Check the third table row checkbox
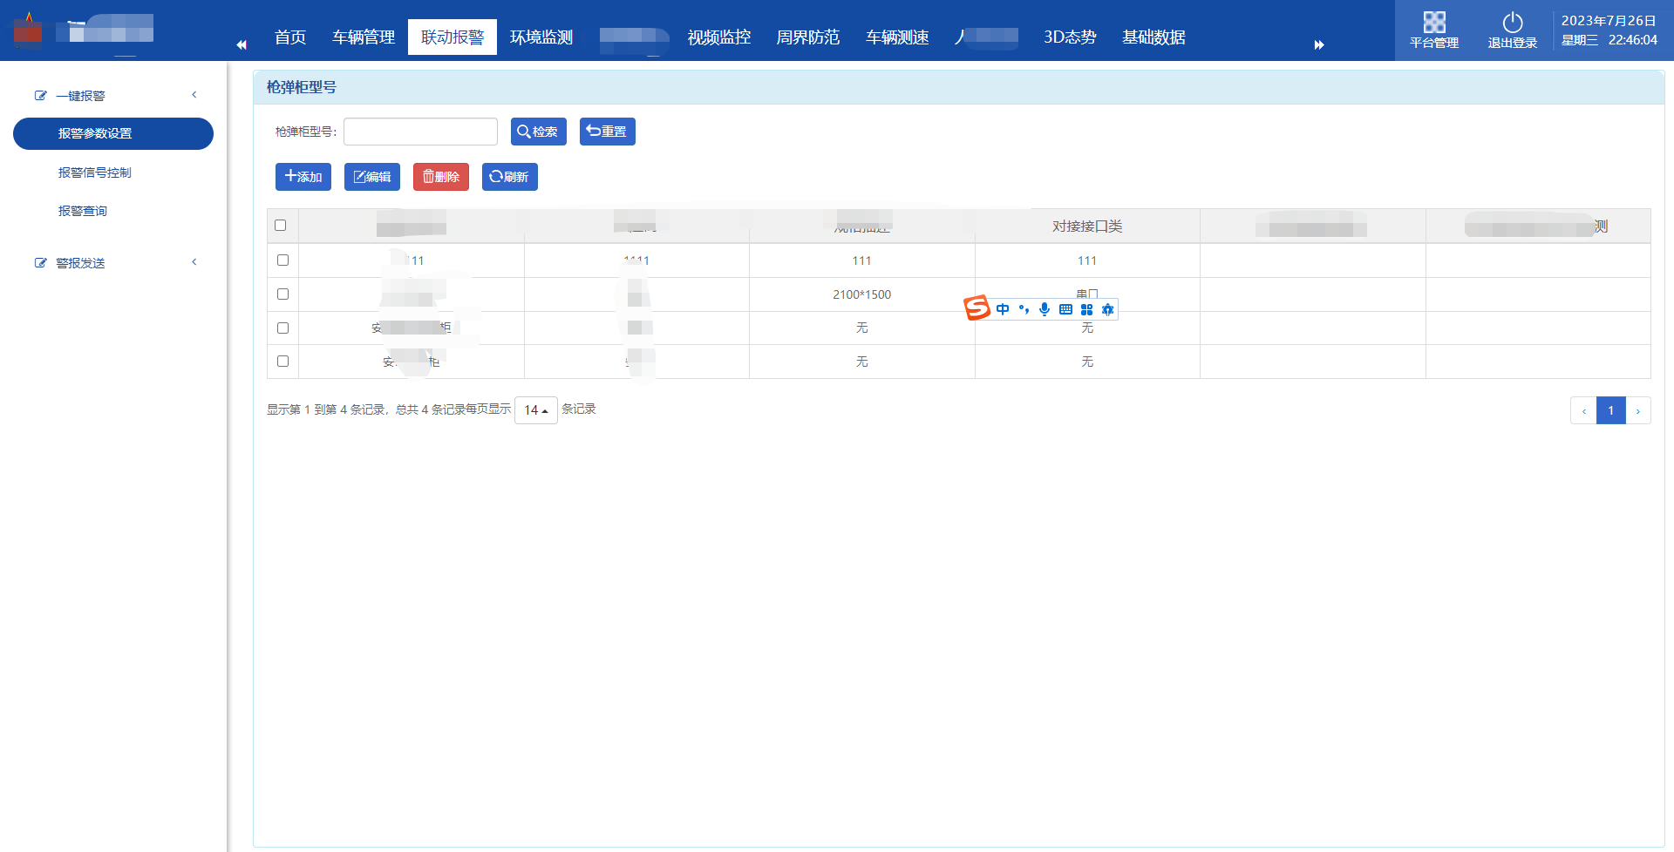The width and height of the screenshot is (1674, 852). coord(282,328)
